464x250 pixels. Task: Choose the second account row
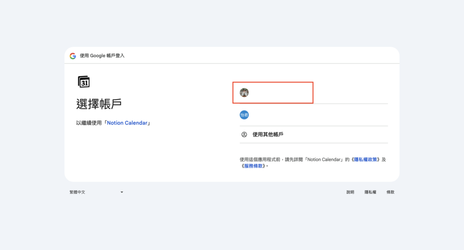click(x=313, y=115)
